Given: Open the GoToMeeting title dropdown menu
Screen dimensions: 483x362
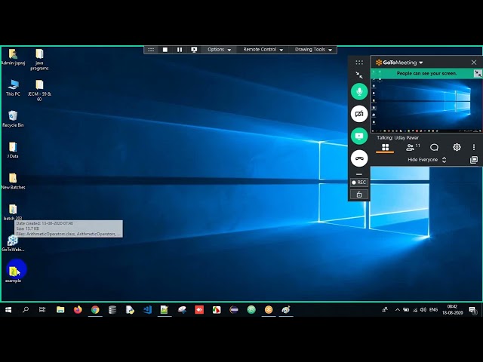Looking at the screenshot, I should pos(421,63).
